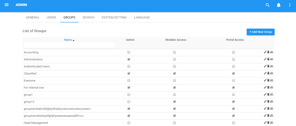296x126 pixels.
Task: Sort groups by the Name column arrow
Action: pyautogui.click(x=73, y=40)
